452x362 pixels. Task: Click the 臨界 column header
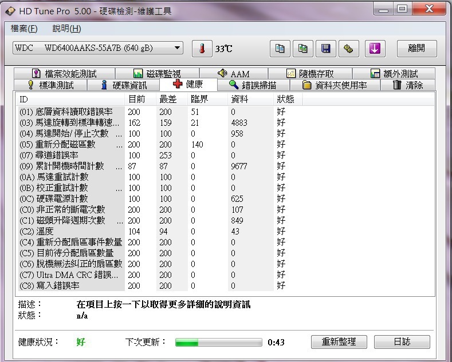[x=207, y=100]
